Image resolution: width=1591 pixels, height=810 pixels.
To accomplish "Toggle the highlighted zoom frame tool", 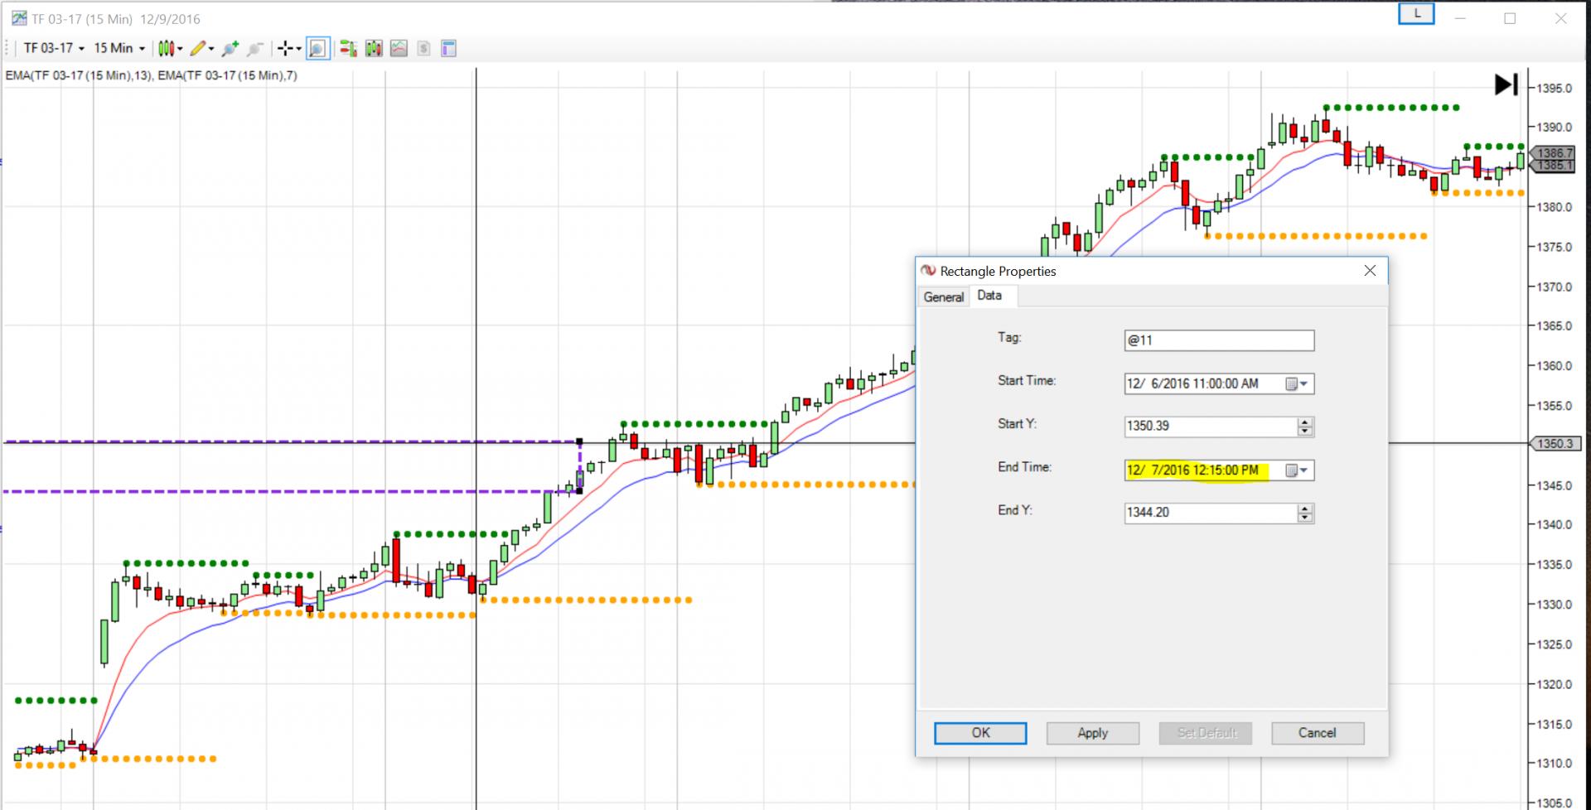I will [x=317, y=49].
